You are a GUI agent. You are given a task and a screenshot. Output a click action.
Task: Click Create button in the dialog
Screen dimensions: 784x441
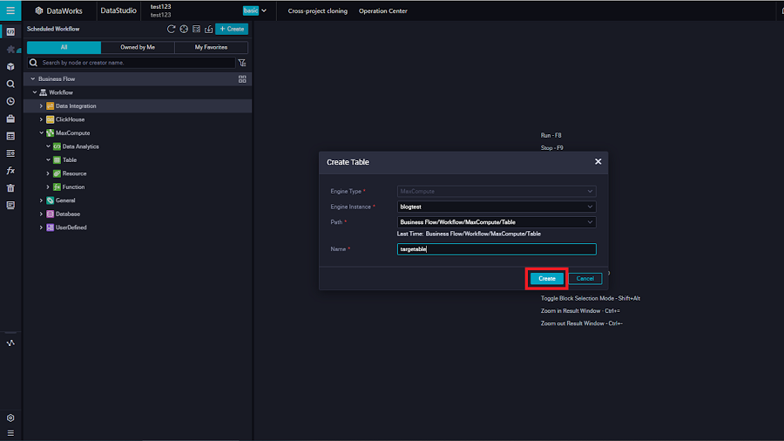546,278
